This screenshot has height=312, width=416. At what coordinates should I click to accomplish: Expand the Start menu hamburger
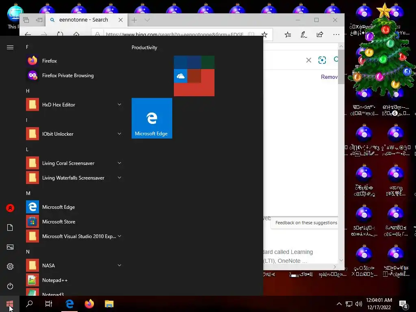click(x=10, y=47)
